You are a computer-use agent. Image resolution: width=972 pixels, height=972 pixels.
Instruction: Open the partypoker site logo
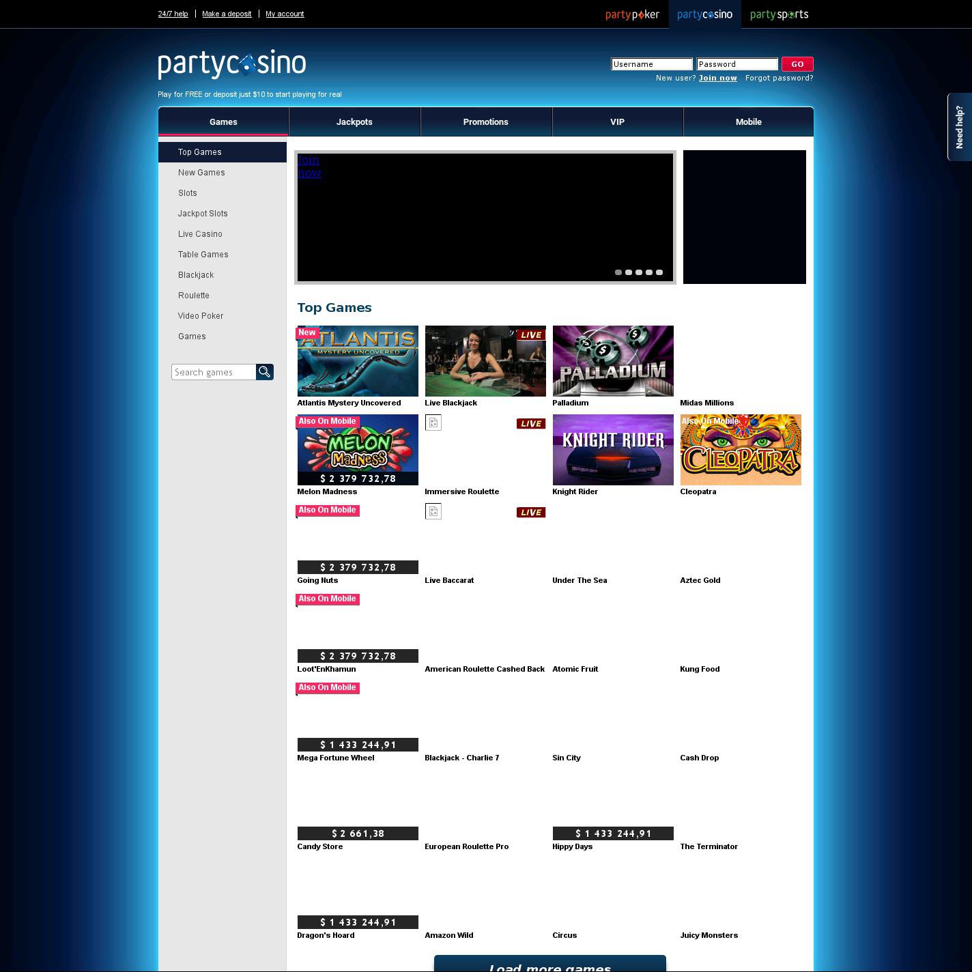(632, 14)
